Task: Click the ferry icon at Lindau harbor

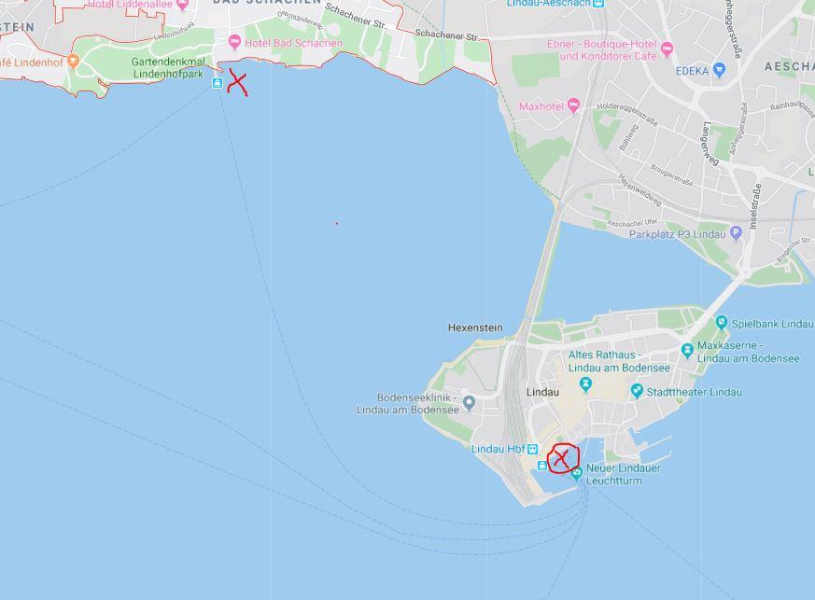Action: coord(542,466)
